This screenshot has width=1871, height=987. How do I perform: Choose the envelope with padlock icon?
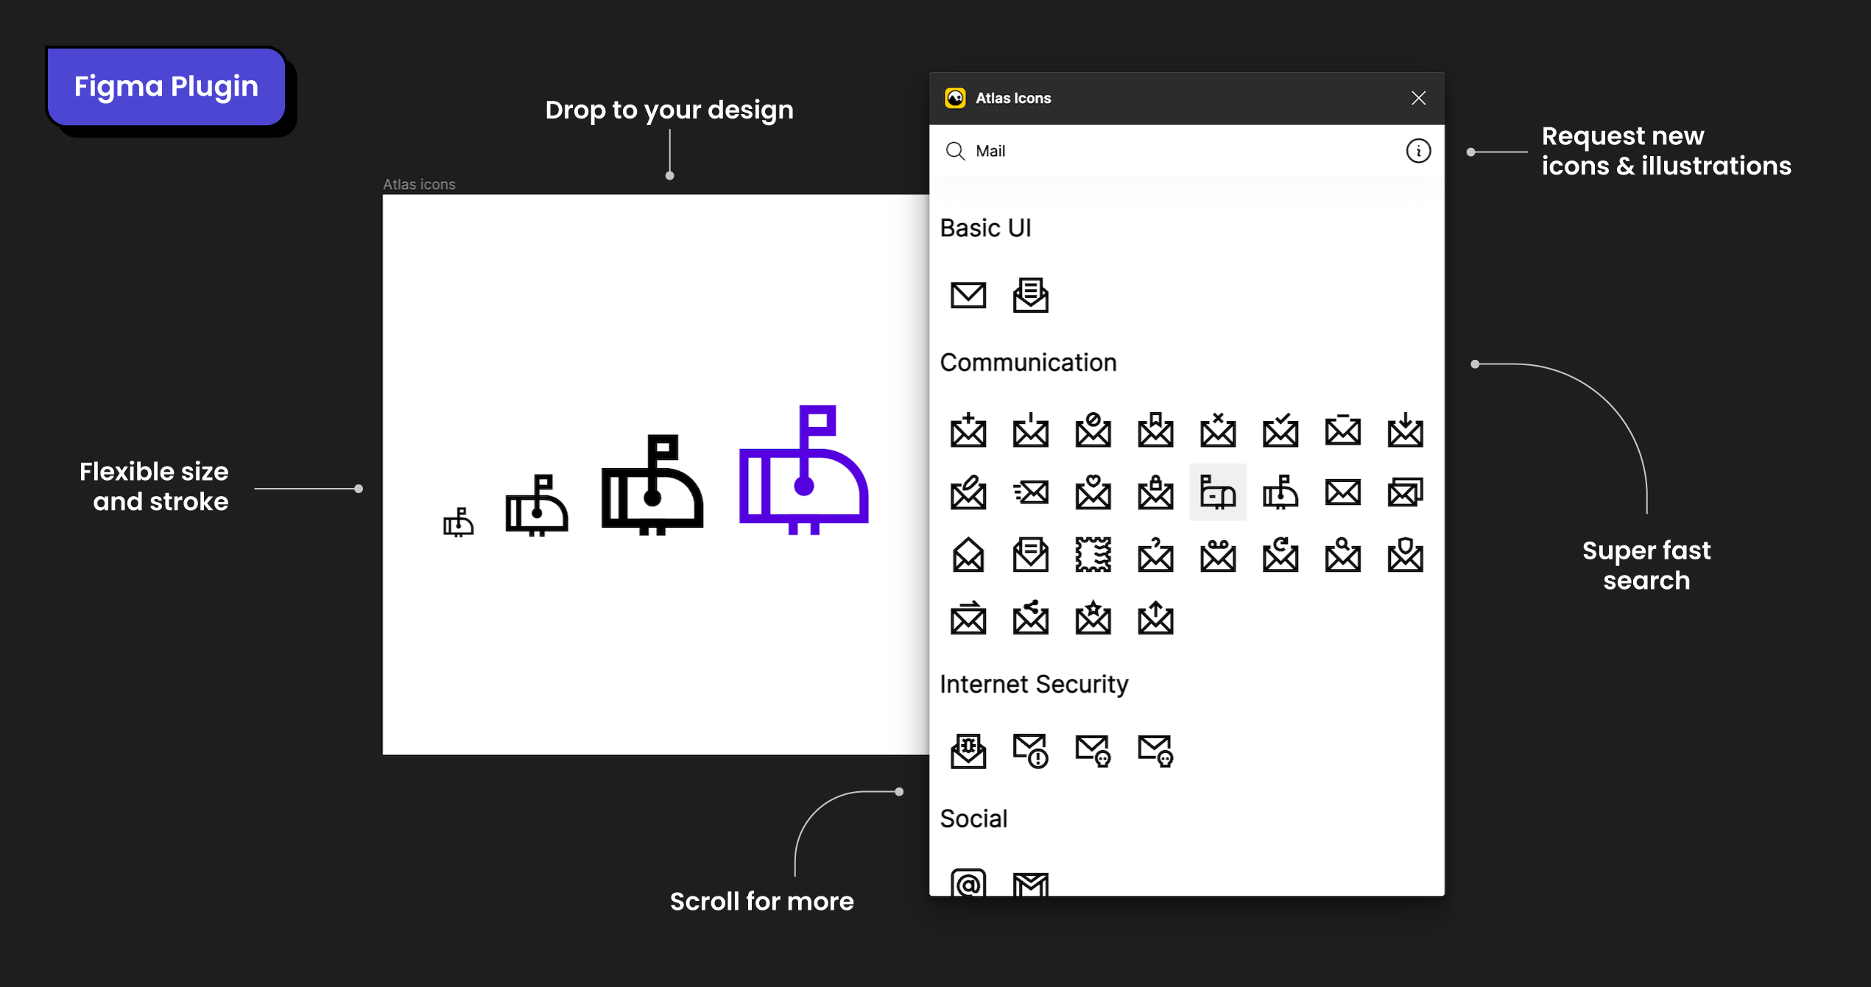pyautogui.click(x=1155, y=492)
